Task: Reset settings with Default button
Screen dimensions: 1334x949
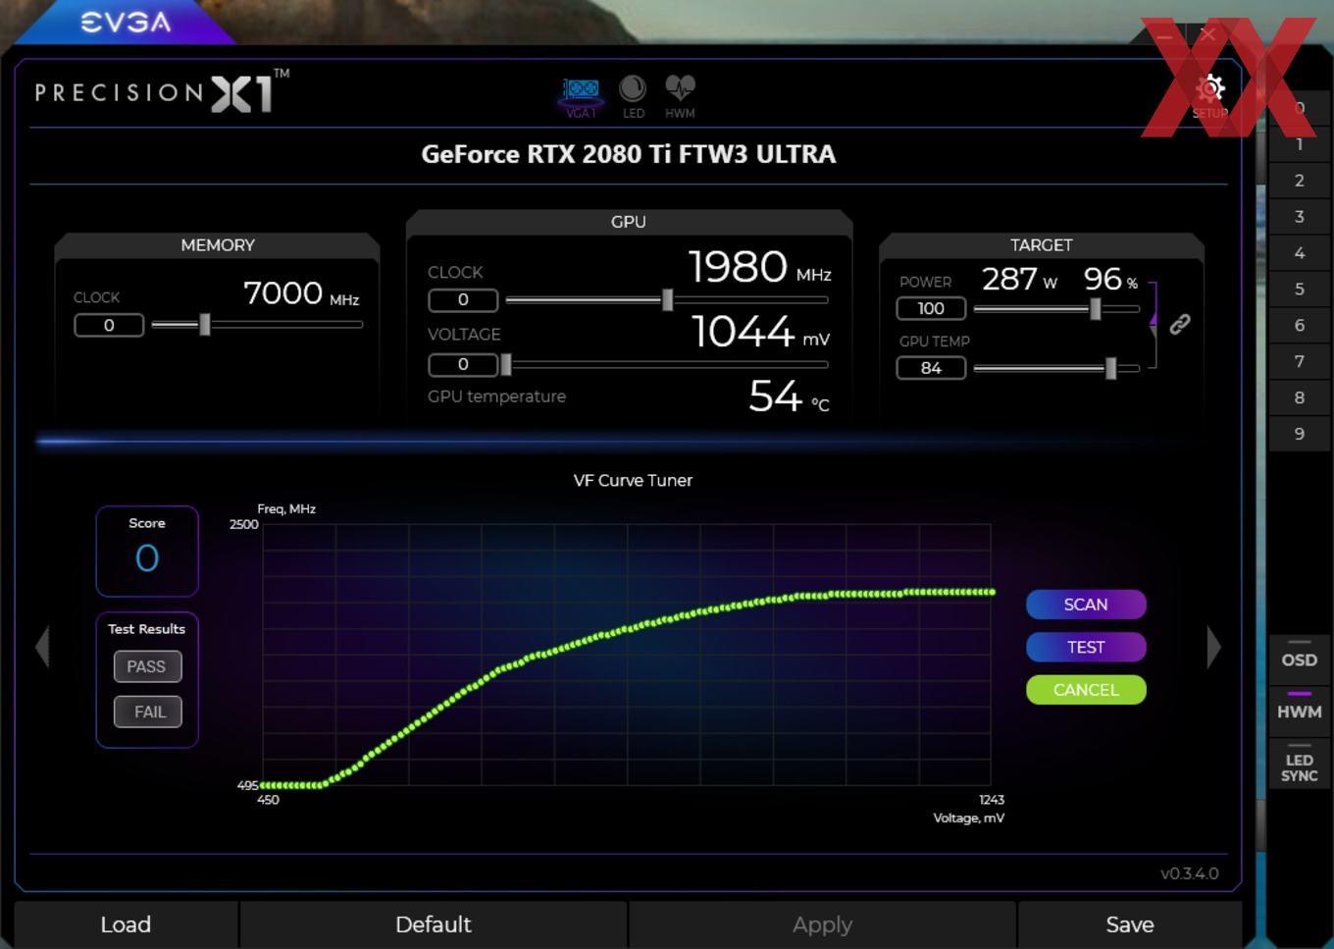Action: pos(433,924)
